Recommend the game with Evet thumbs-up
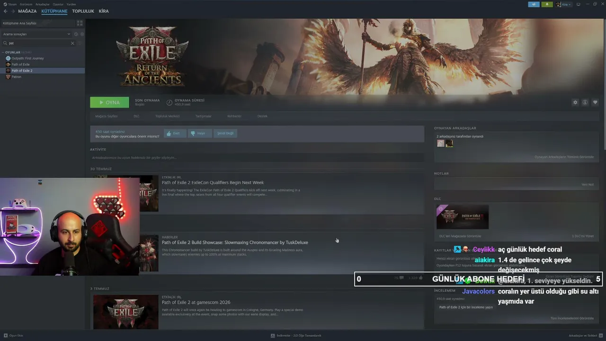Image resolution: width=606 pixels, height=341 pixels. [175, 134]
